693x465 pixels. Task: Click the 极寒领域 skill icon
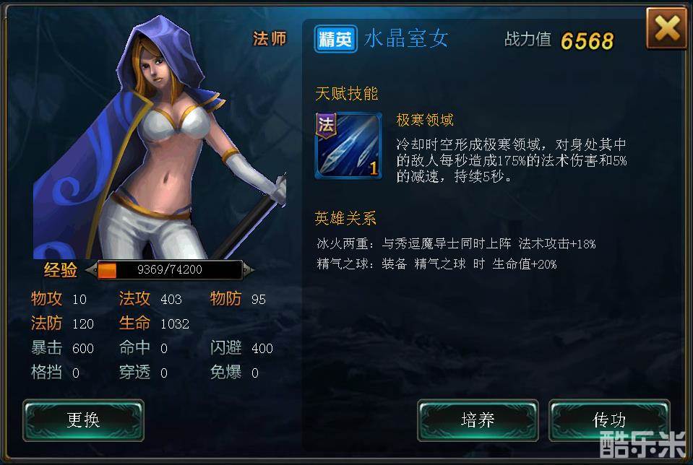point(348,145)
